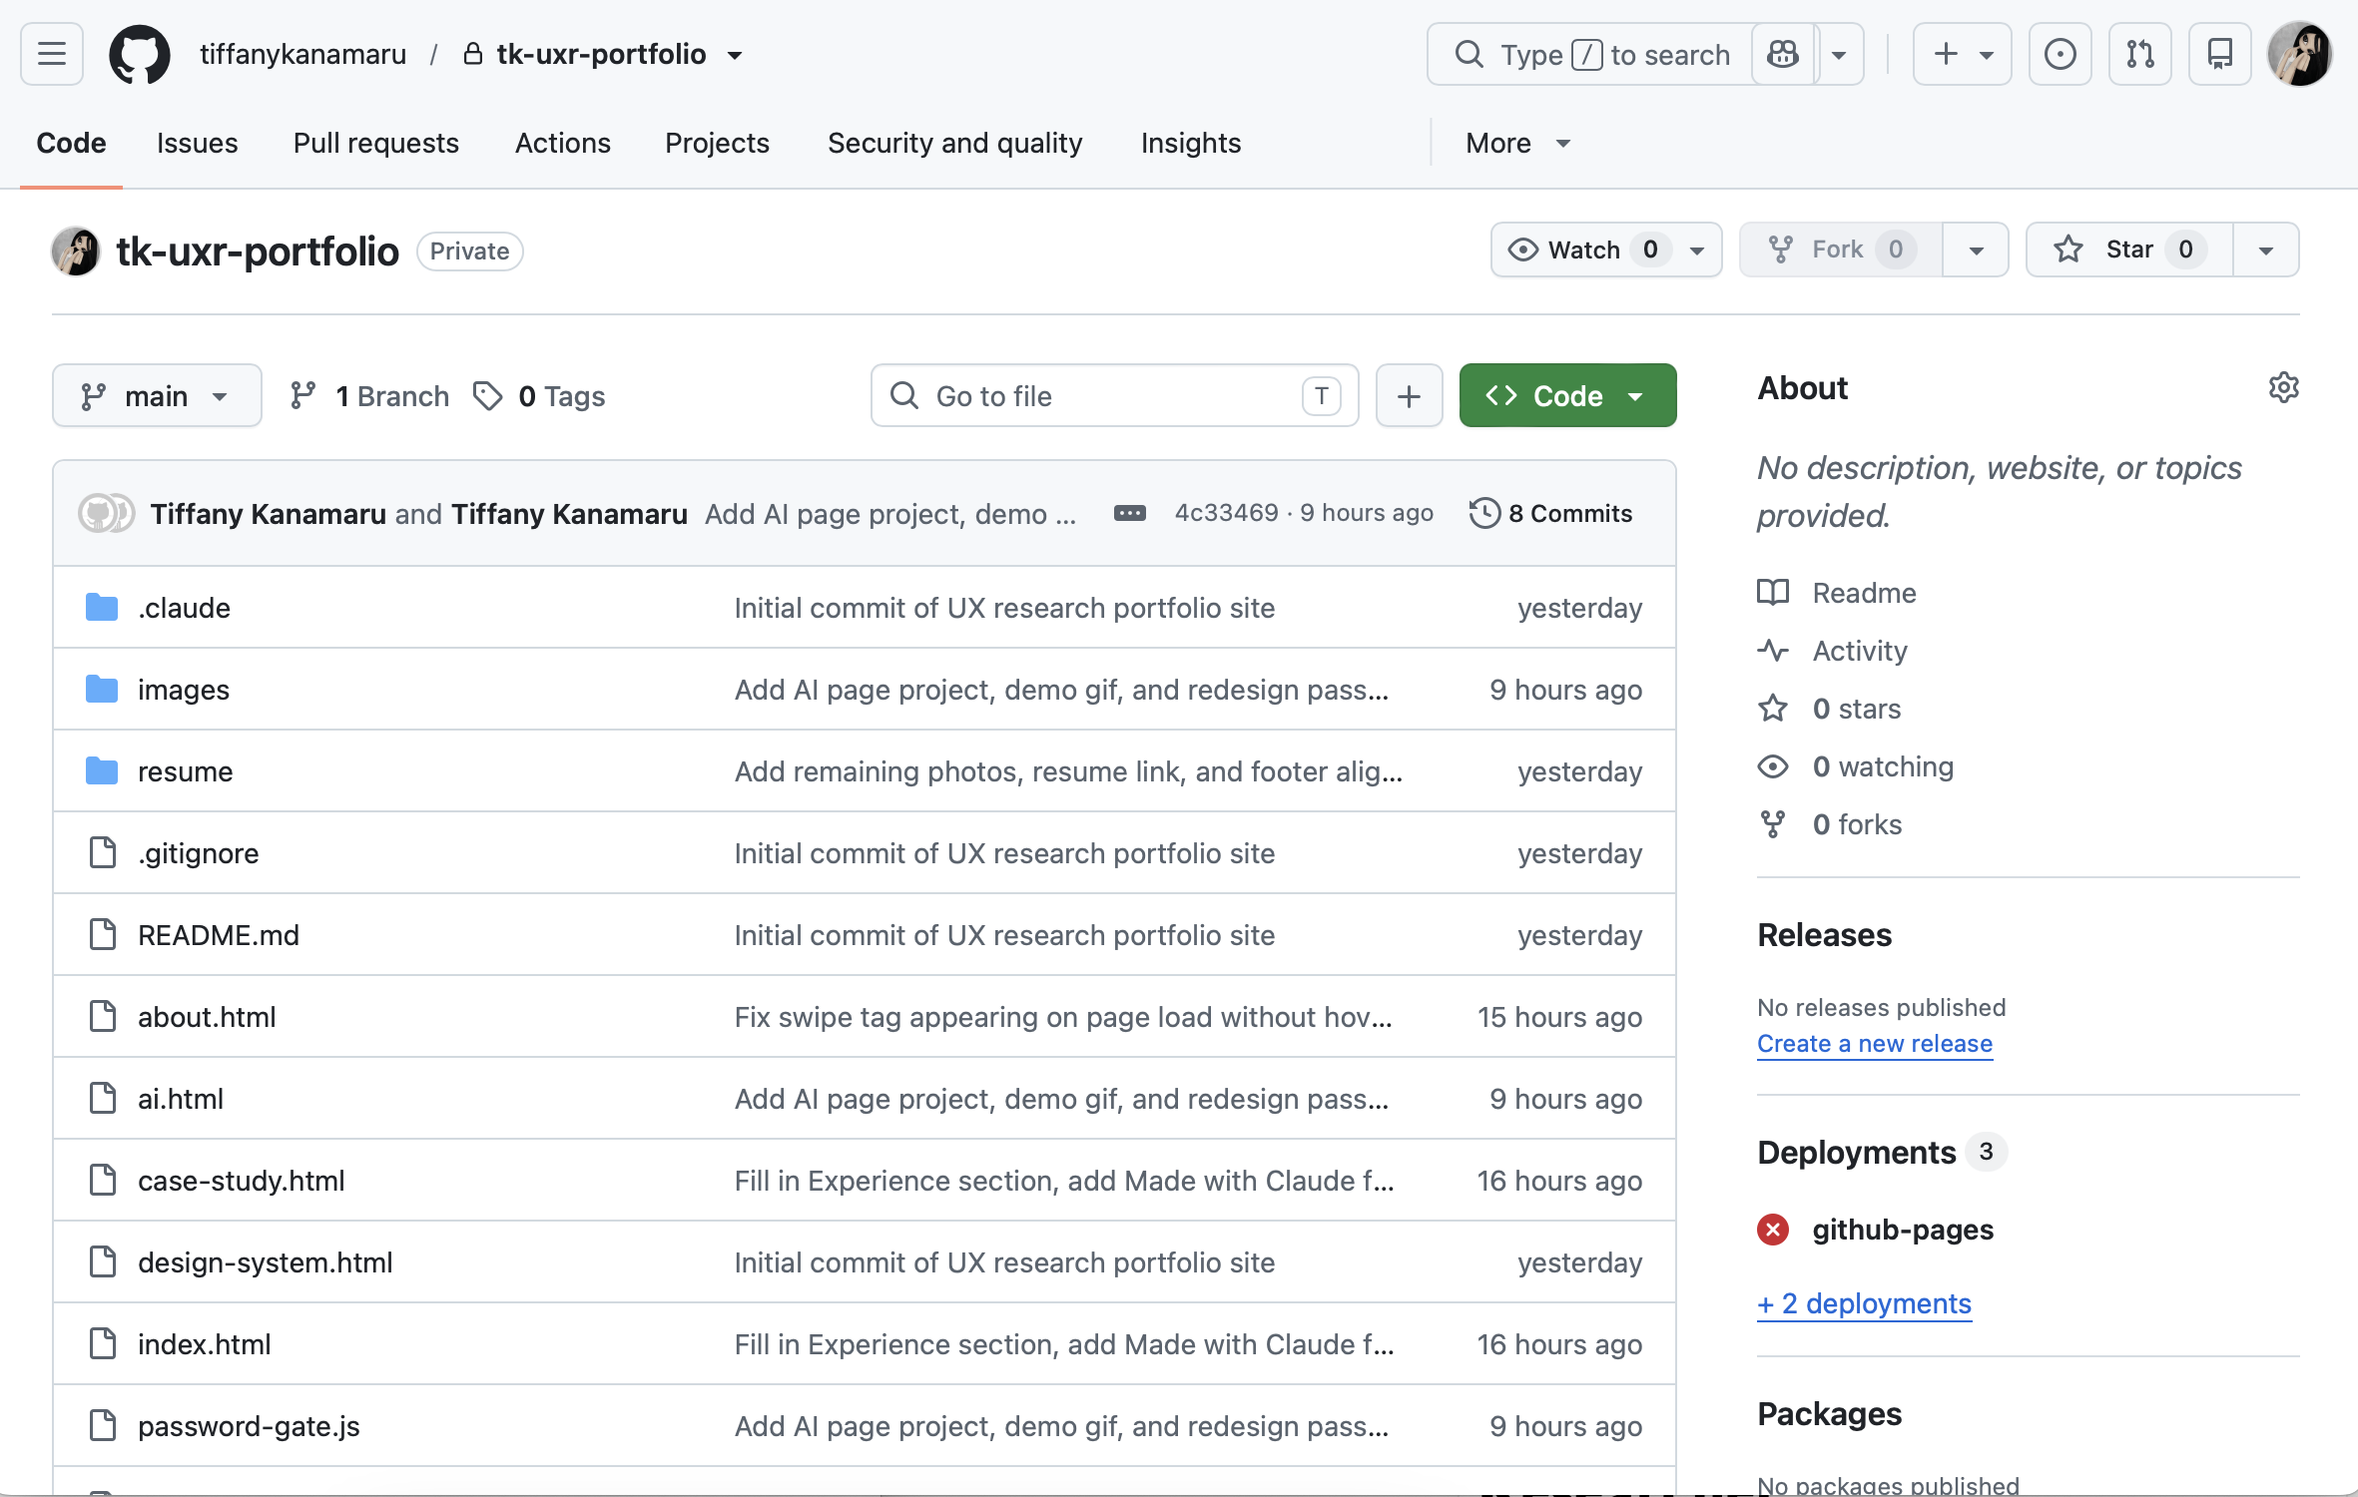Open repository About settings gear
Viewport: 2358px width, 1497px height.
pyautogui.click(x=2283, y=387)
